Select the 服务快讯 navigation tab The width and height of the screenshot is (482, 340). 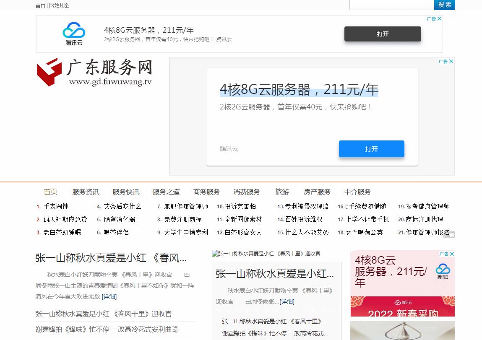pyautogui.click(x=126, y=192)
